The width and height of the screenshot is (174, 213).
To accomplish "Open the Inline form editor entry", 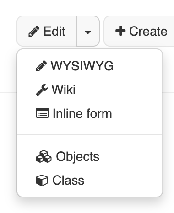I will coord(90,113).
